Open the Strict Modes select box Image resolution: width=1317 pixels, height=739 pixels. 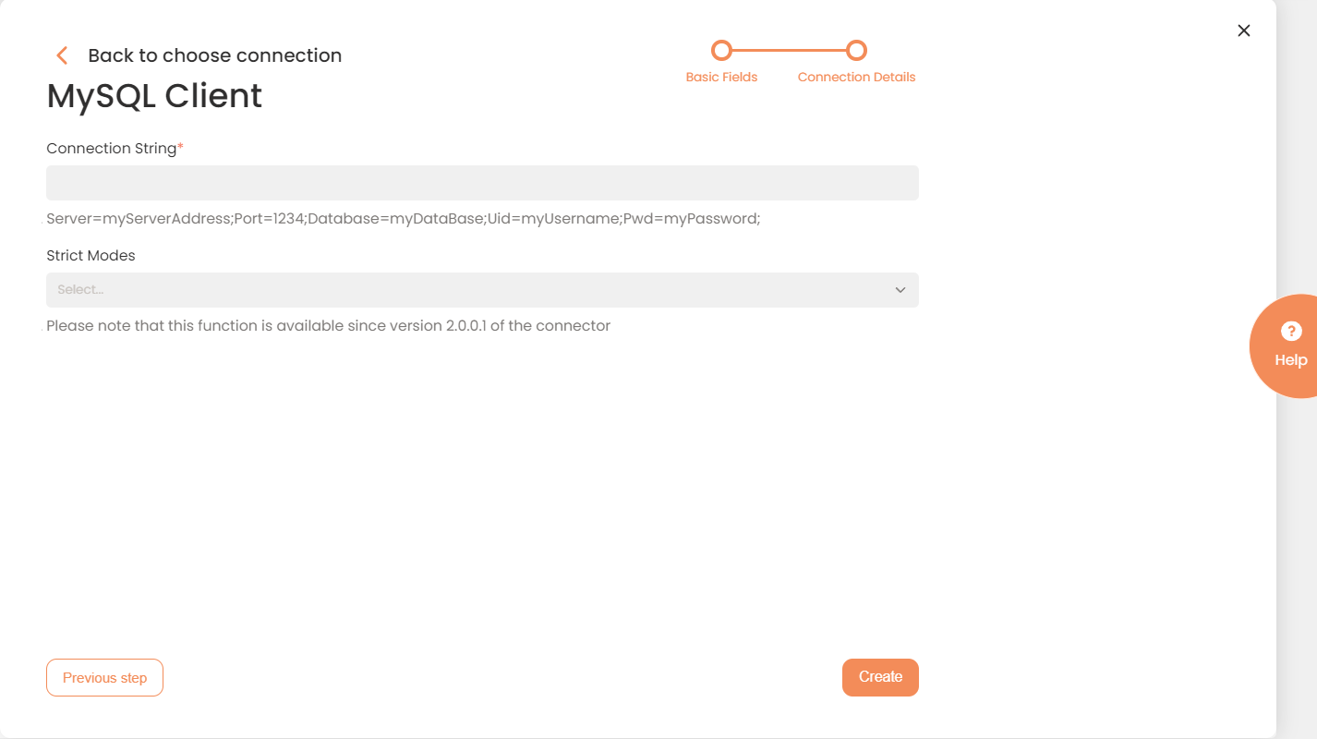[462, 290]
